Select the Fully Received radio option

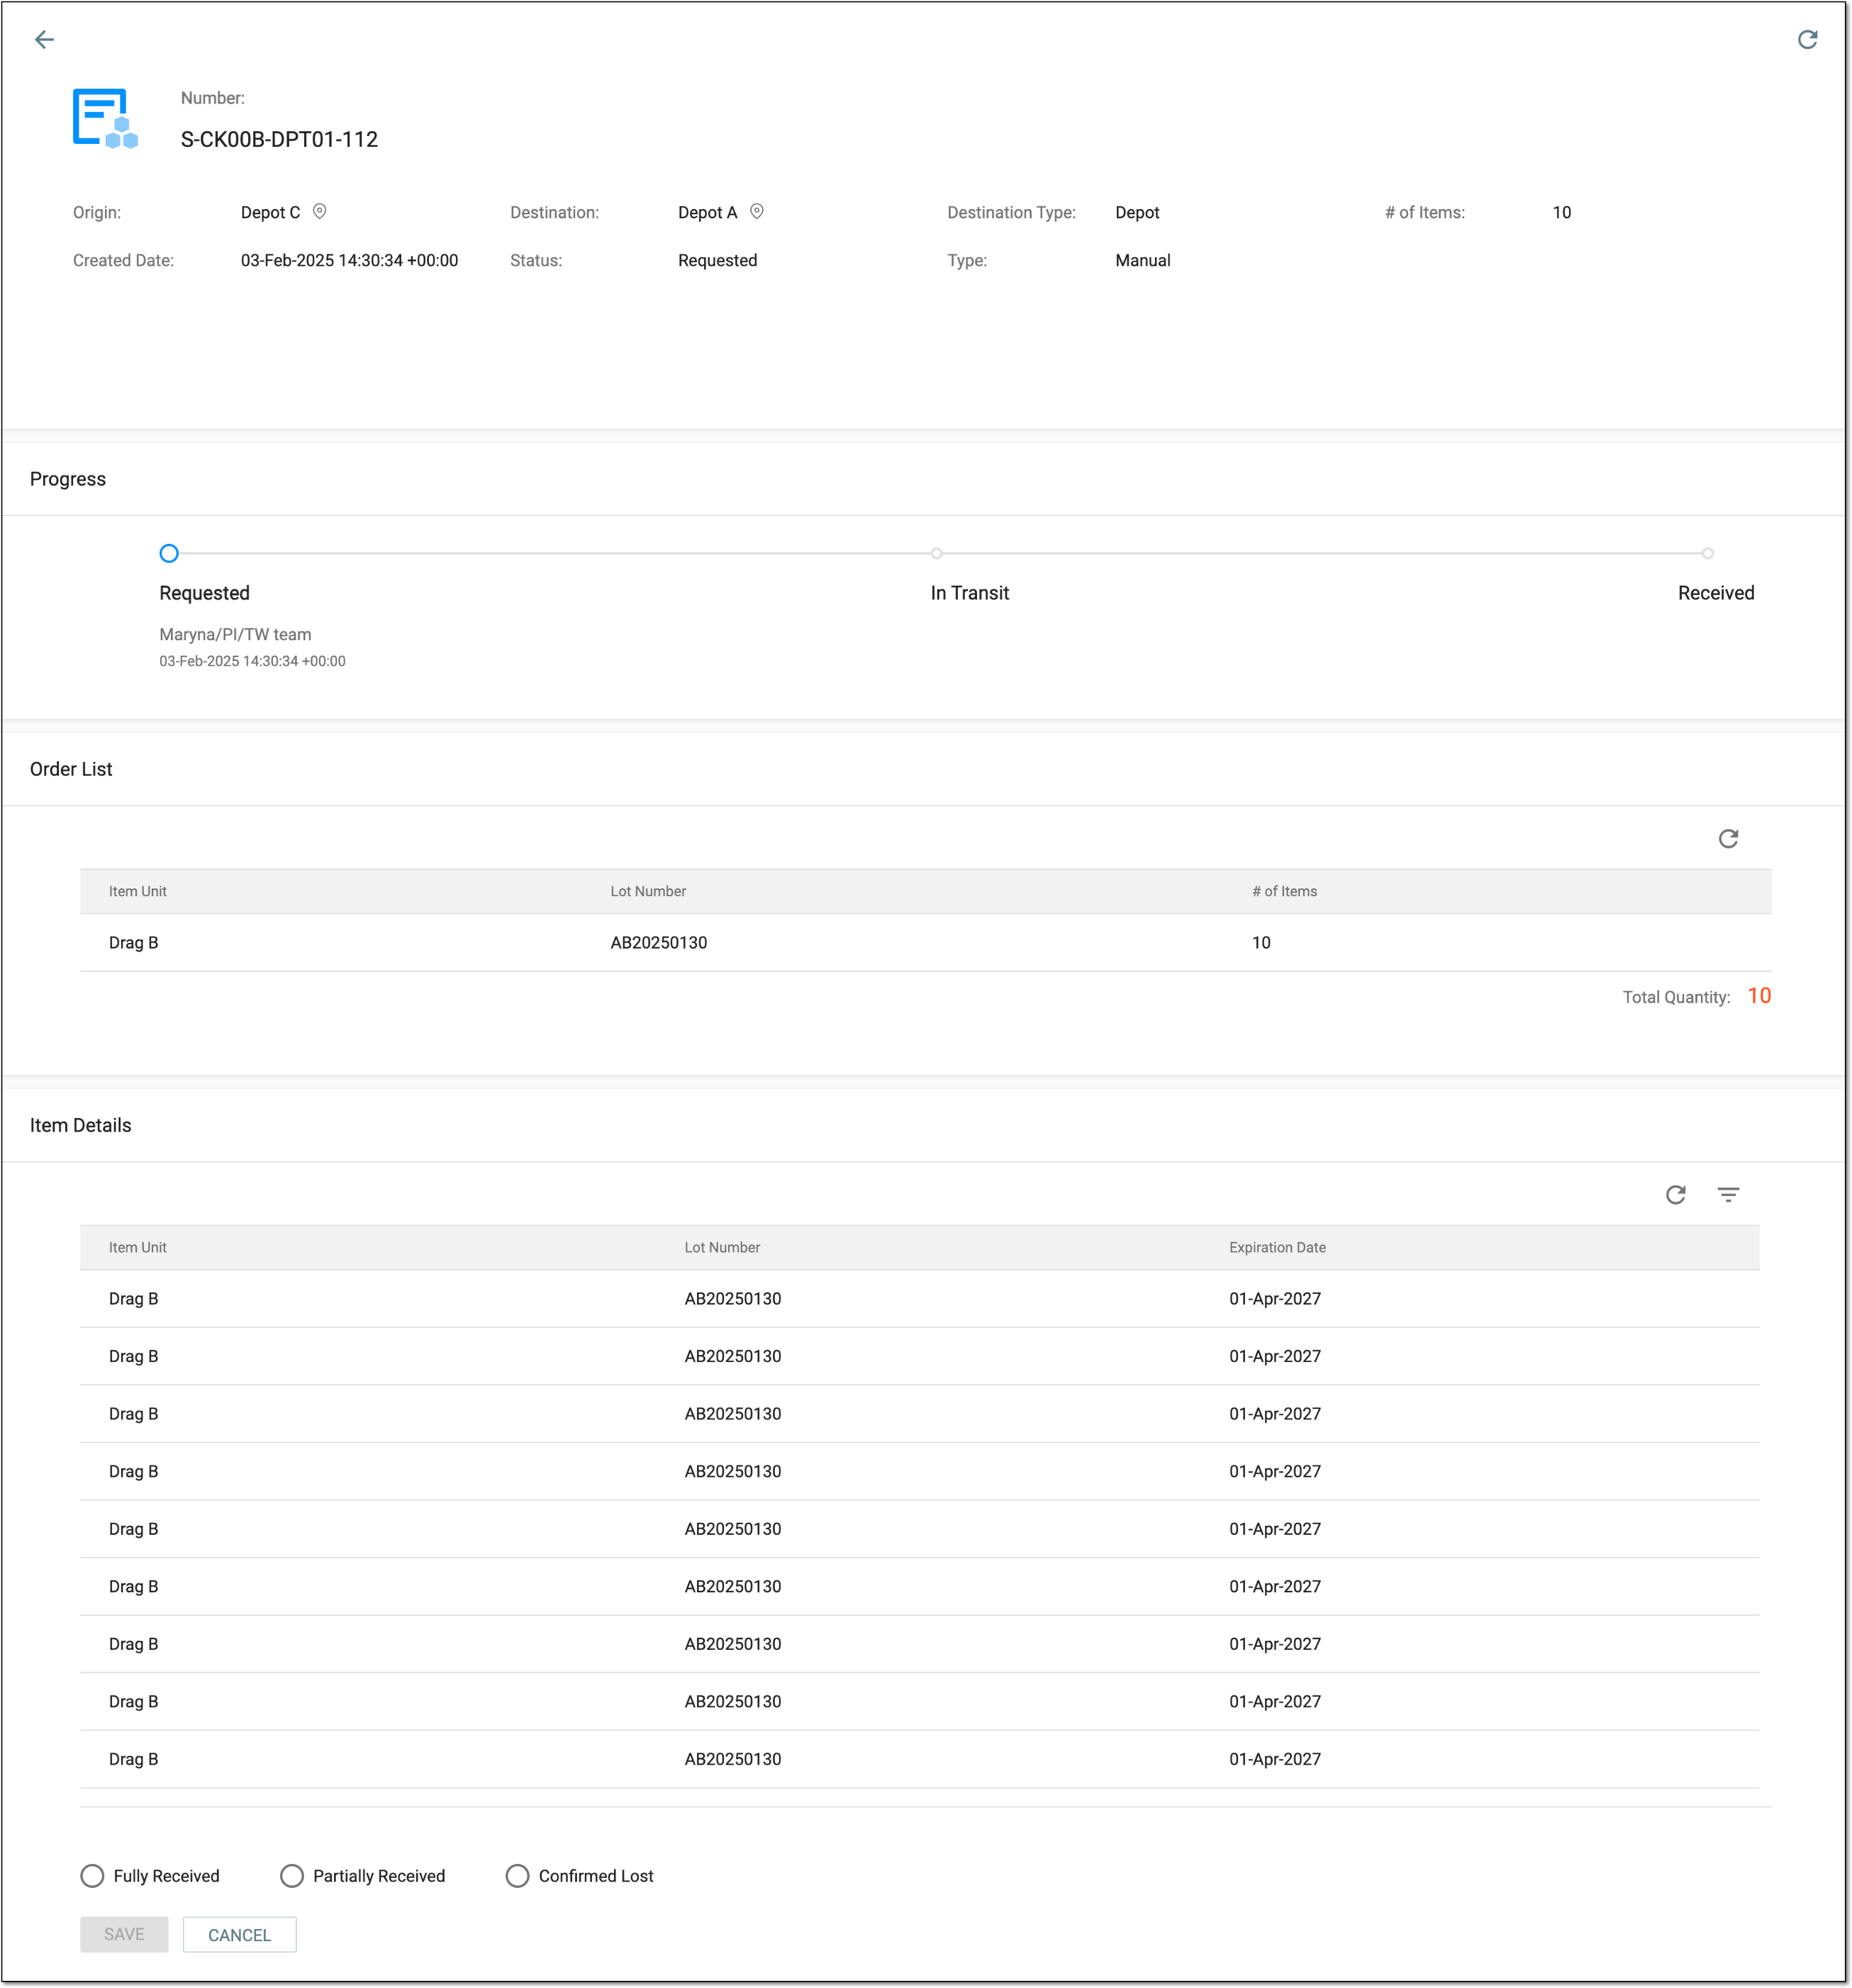(92, 1875)
